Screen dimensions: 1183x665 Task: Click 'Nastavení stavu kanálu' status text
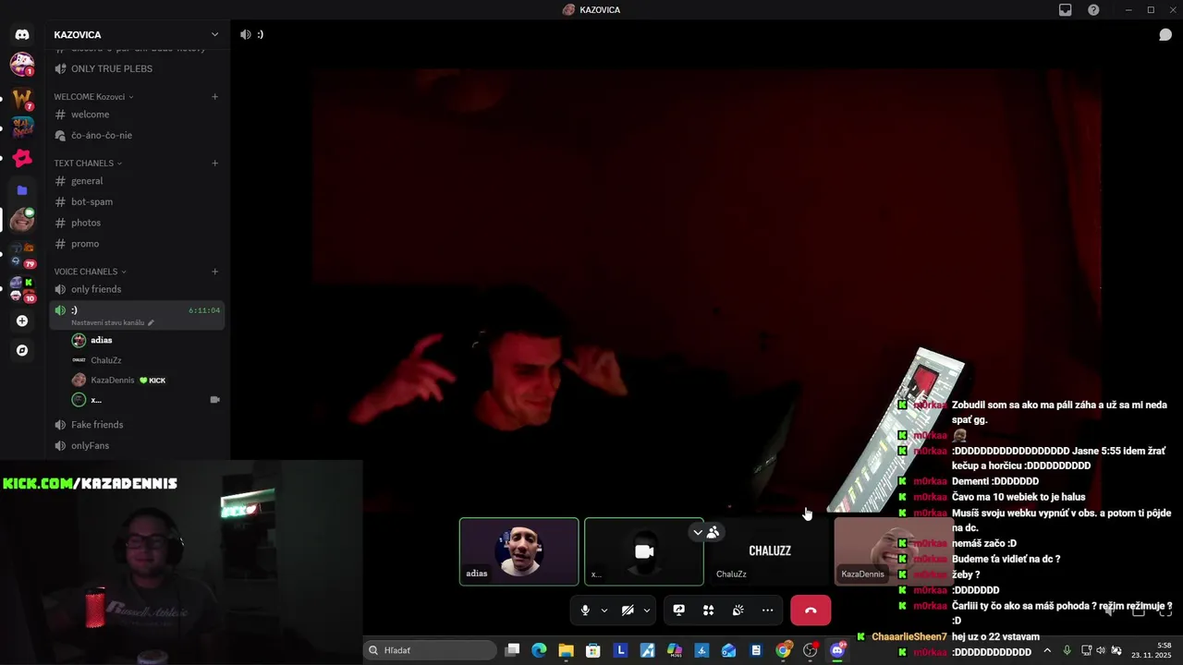[x=108, y=323]
